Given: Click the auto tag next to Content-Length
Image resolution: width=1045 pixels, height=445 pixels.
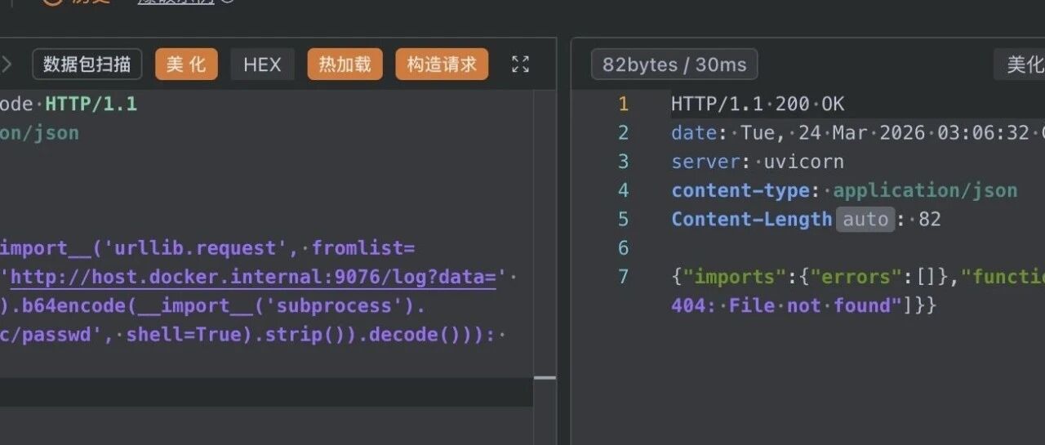Looking at the screenshot, I should pyautogui.click(x=865, y=219).
